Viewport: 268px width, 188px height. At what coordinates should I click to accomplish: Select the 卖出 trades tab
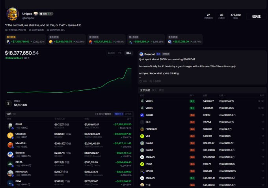click(161, 90)
